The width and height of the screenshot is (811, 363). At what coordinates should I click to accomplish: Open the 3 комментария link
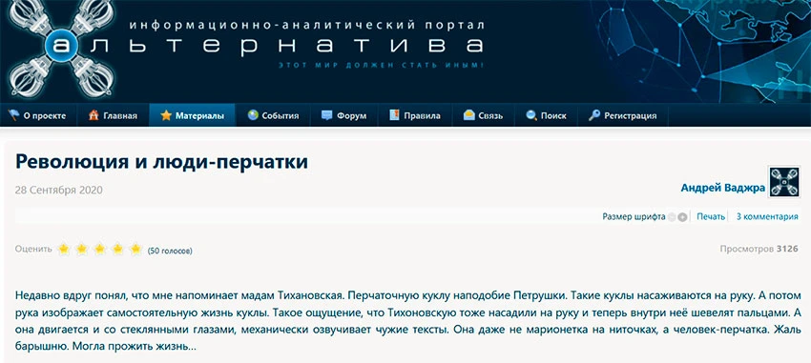(767, 217)
